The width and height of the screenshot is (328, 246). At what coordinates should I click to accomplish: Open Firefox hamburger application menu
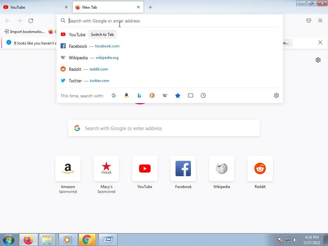(x=320, y=20)
